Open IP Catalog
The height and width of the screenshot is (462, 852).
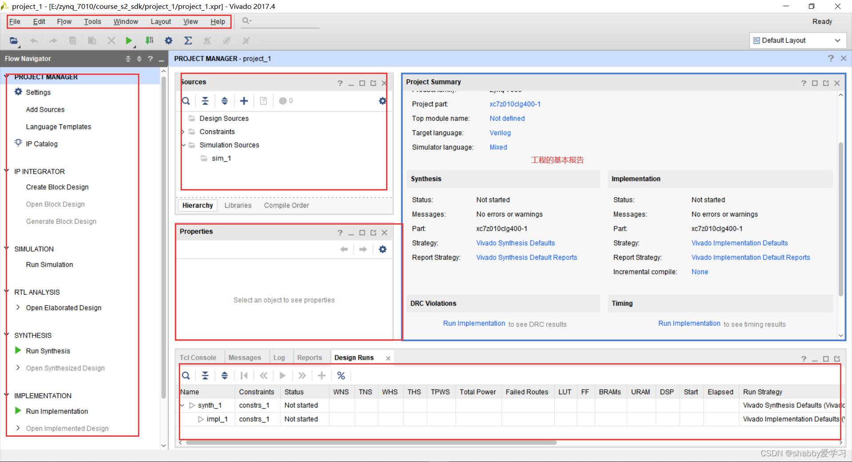point(42,144)
